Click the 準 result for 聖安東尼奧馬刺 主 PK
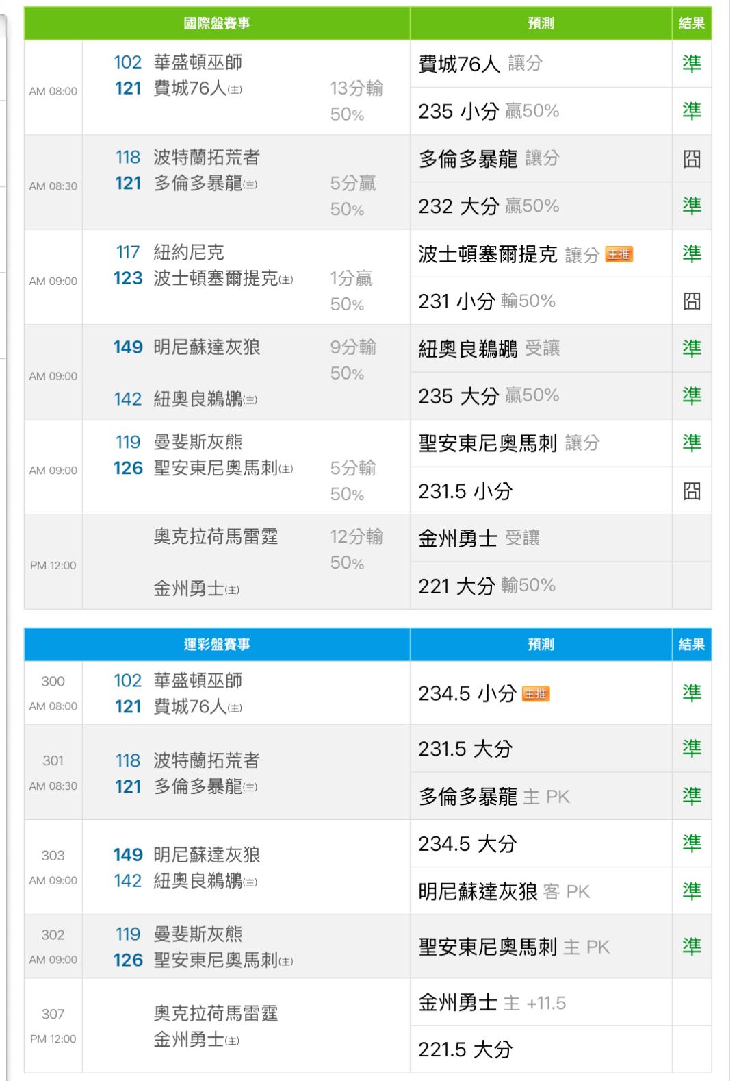Image resolution: width=739 pixels, height=1081 pixels. click(x=691, y=947)
